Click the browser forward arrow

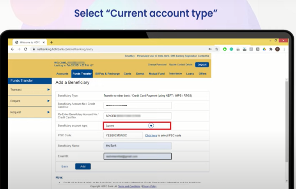[x=19, y=49]
